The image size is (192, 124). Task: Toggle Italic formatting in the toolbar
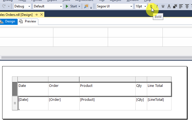pyautogui.click(x=157, y=6)
